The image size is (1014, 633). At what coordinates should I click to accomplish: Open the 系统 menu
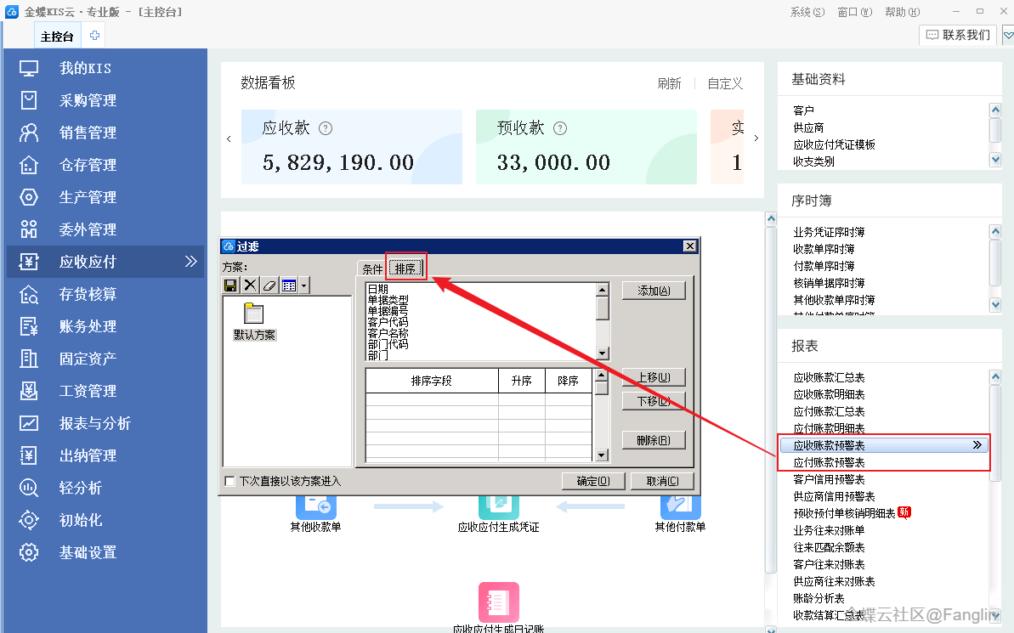807,12
